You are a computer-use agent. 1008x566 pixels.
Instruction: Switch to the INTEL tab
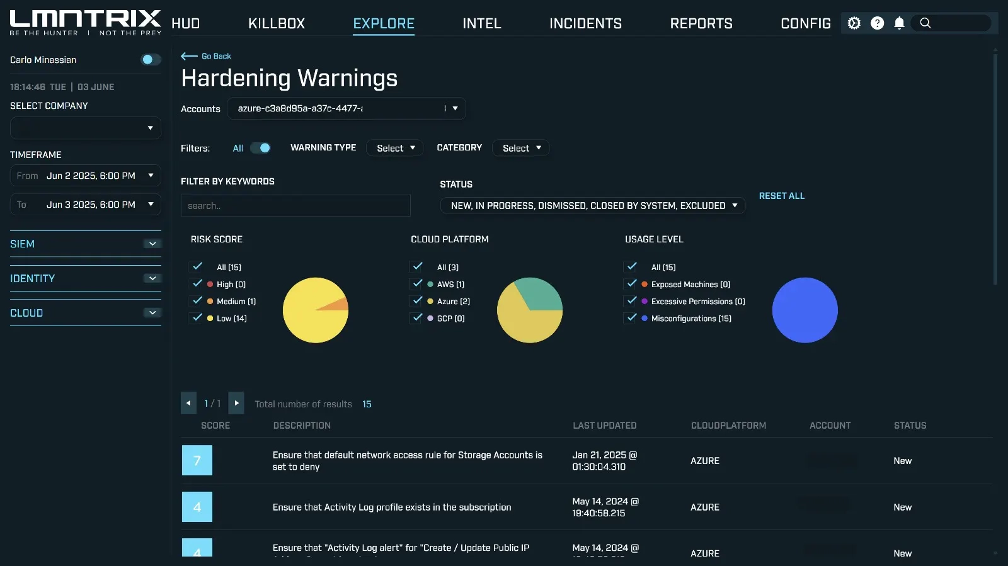[482, 23]
